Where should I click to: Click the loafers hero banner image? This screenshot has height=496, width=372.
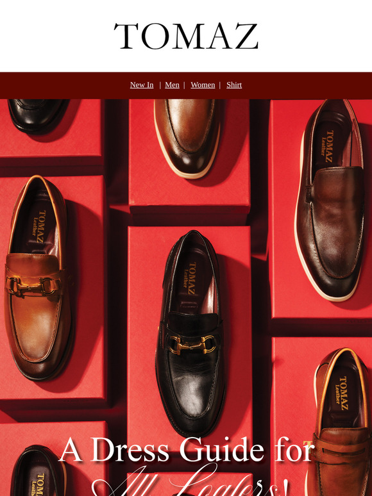pos(186,297)
